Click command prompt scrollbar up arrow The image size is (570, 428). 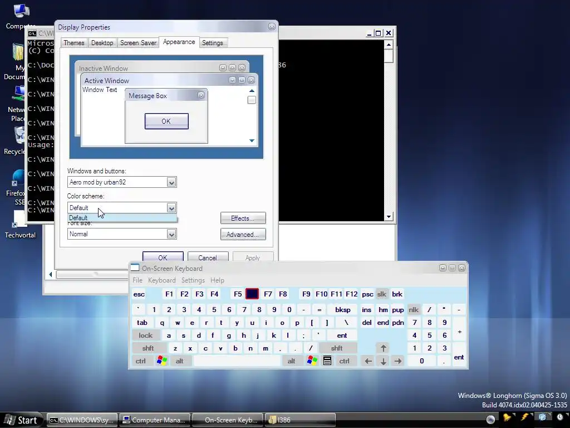click(389, 45)
